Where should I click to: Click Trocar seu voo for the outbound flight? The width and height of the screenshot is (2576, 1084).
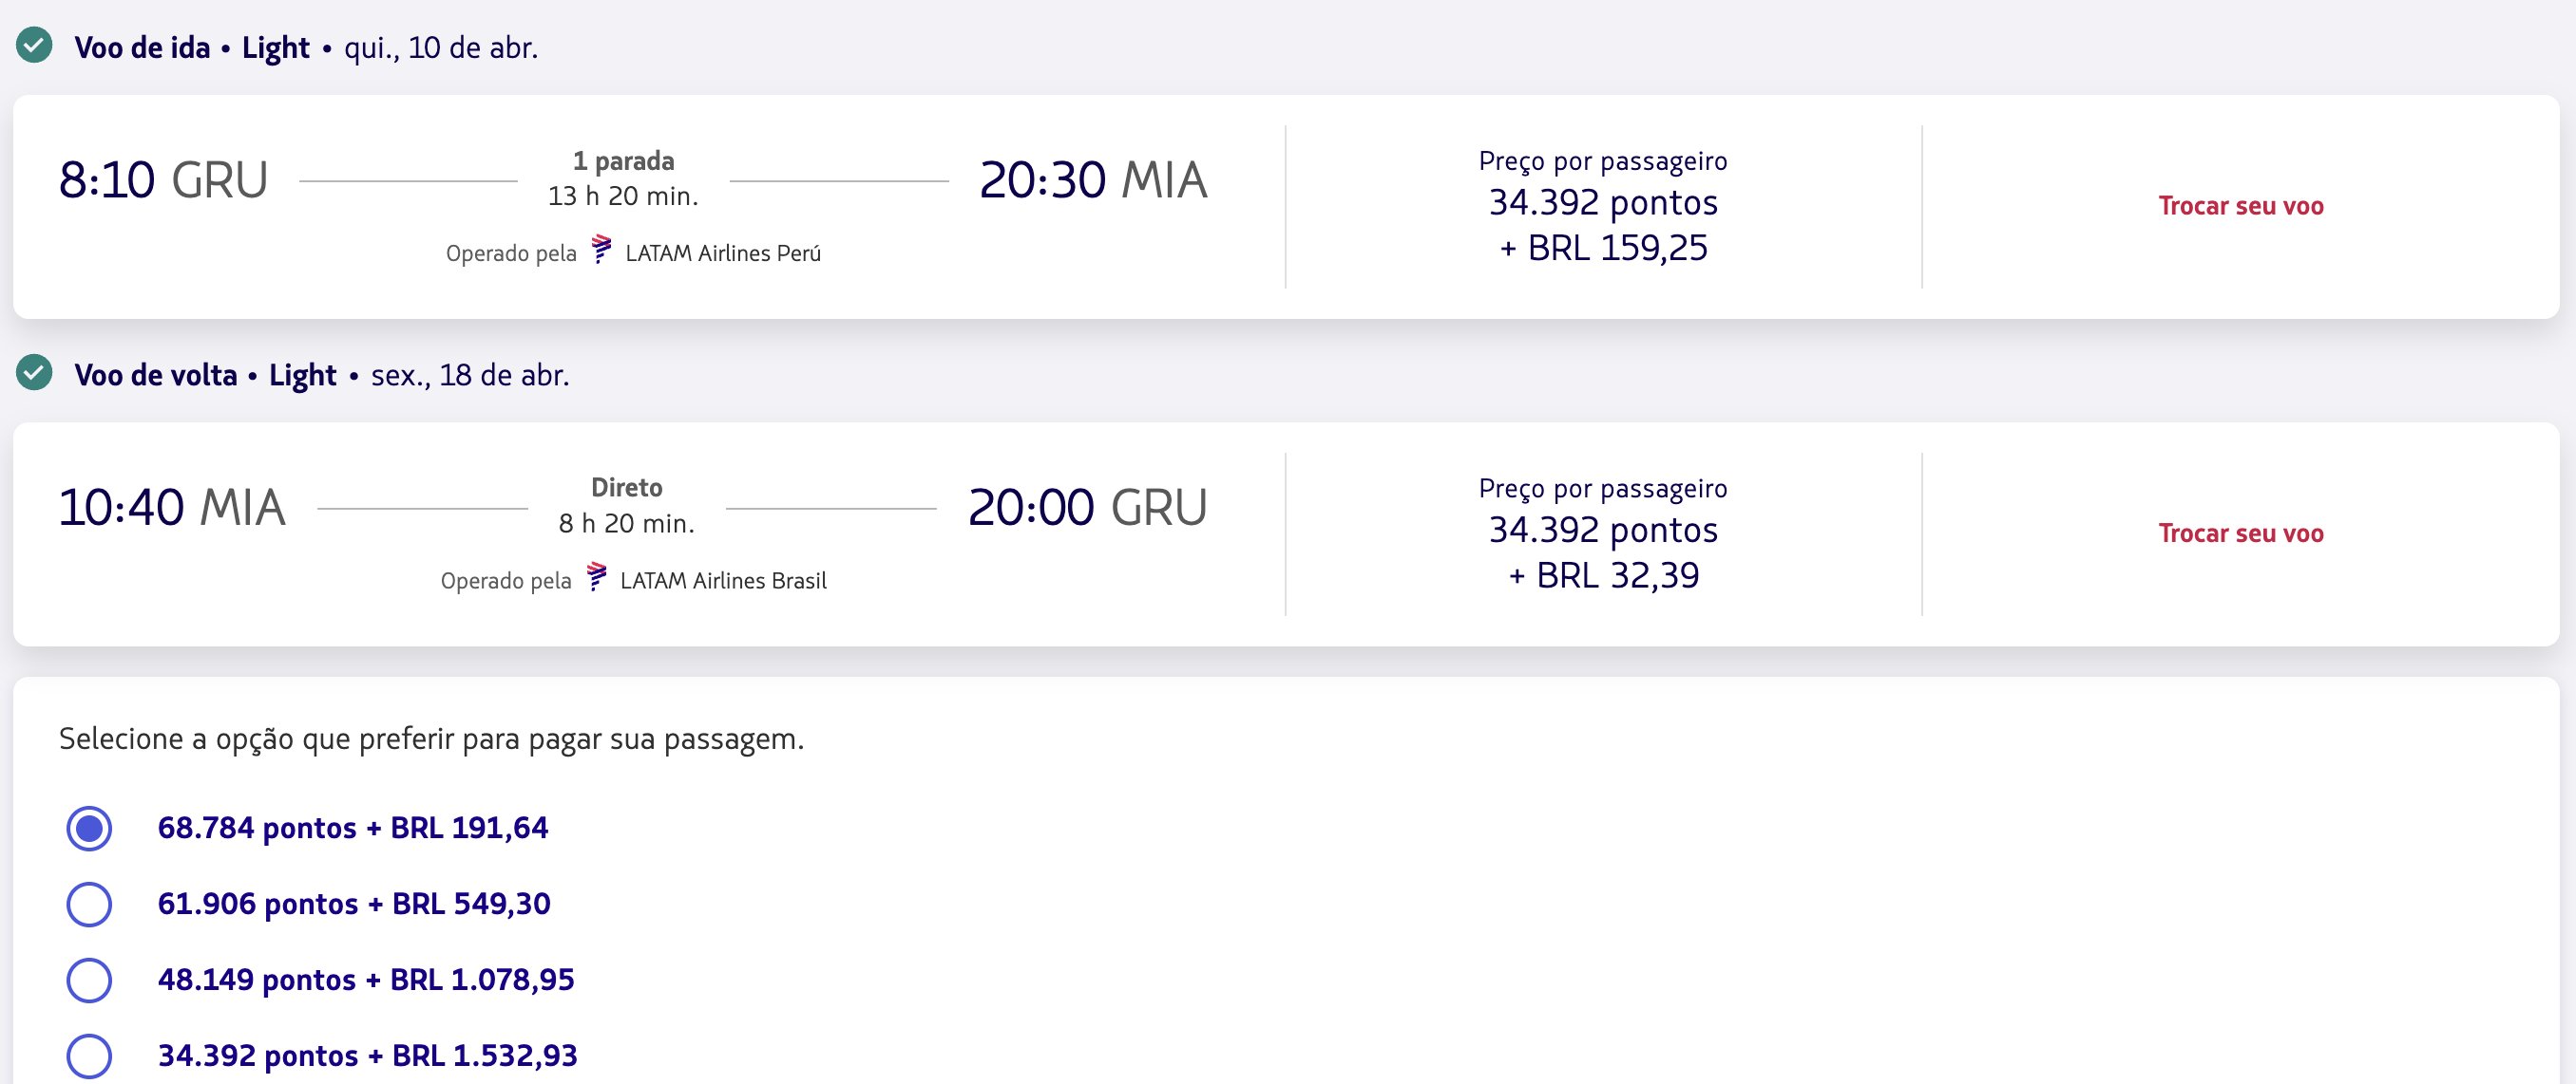pyautogui.click(x=2241, y=206)
